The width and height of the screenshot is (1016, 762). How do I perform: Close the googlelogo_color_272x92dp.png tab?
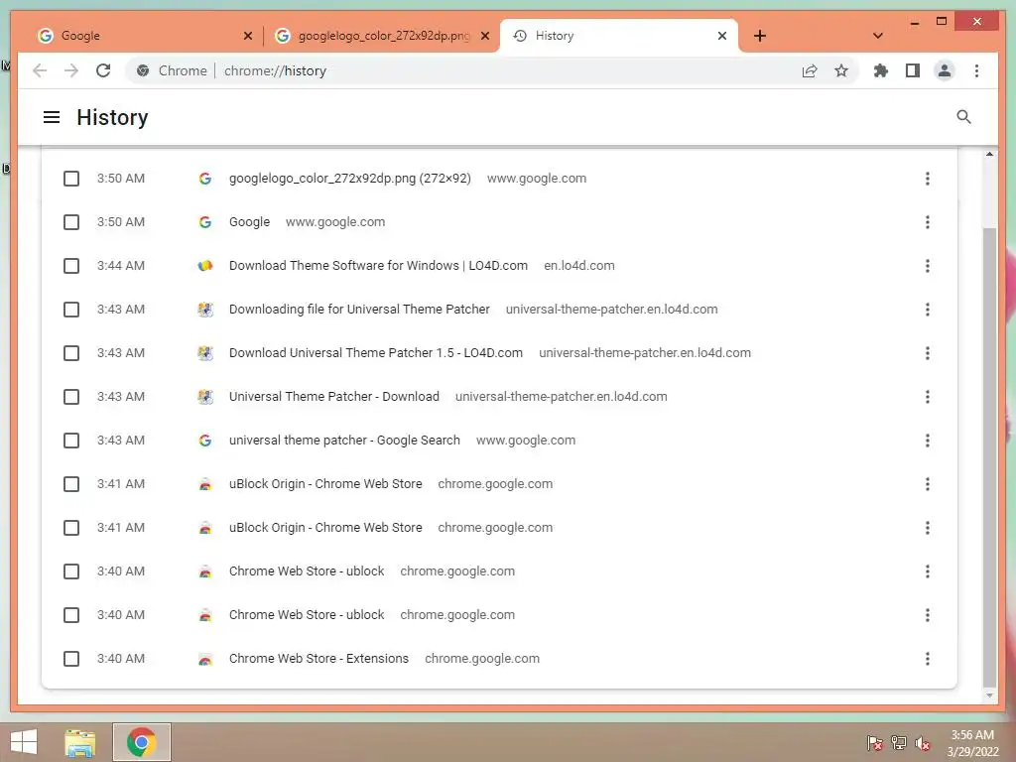tap(484, 36)
